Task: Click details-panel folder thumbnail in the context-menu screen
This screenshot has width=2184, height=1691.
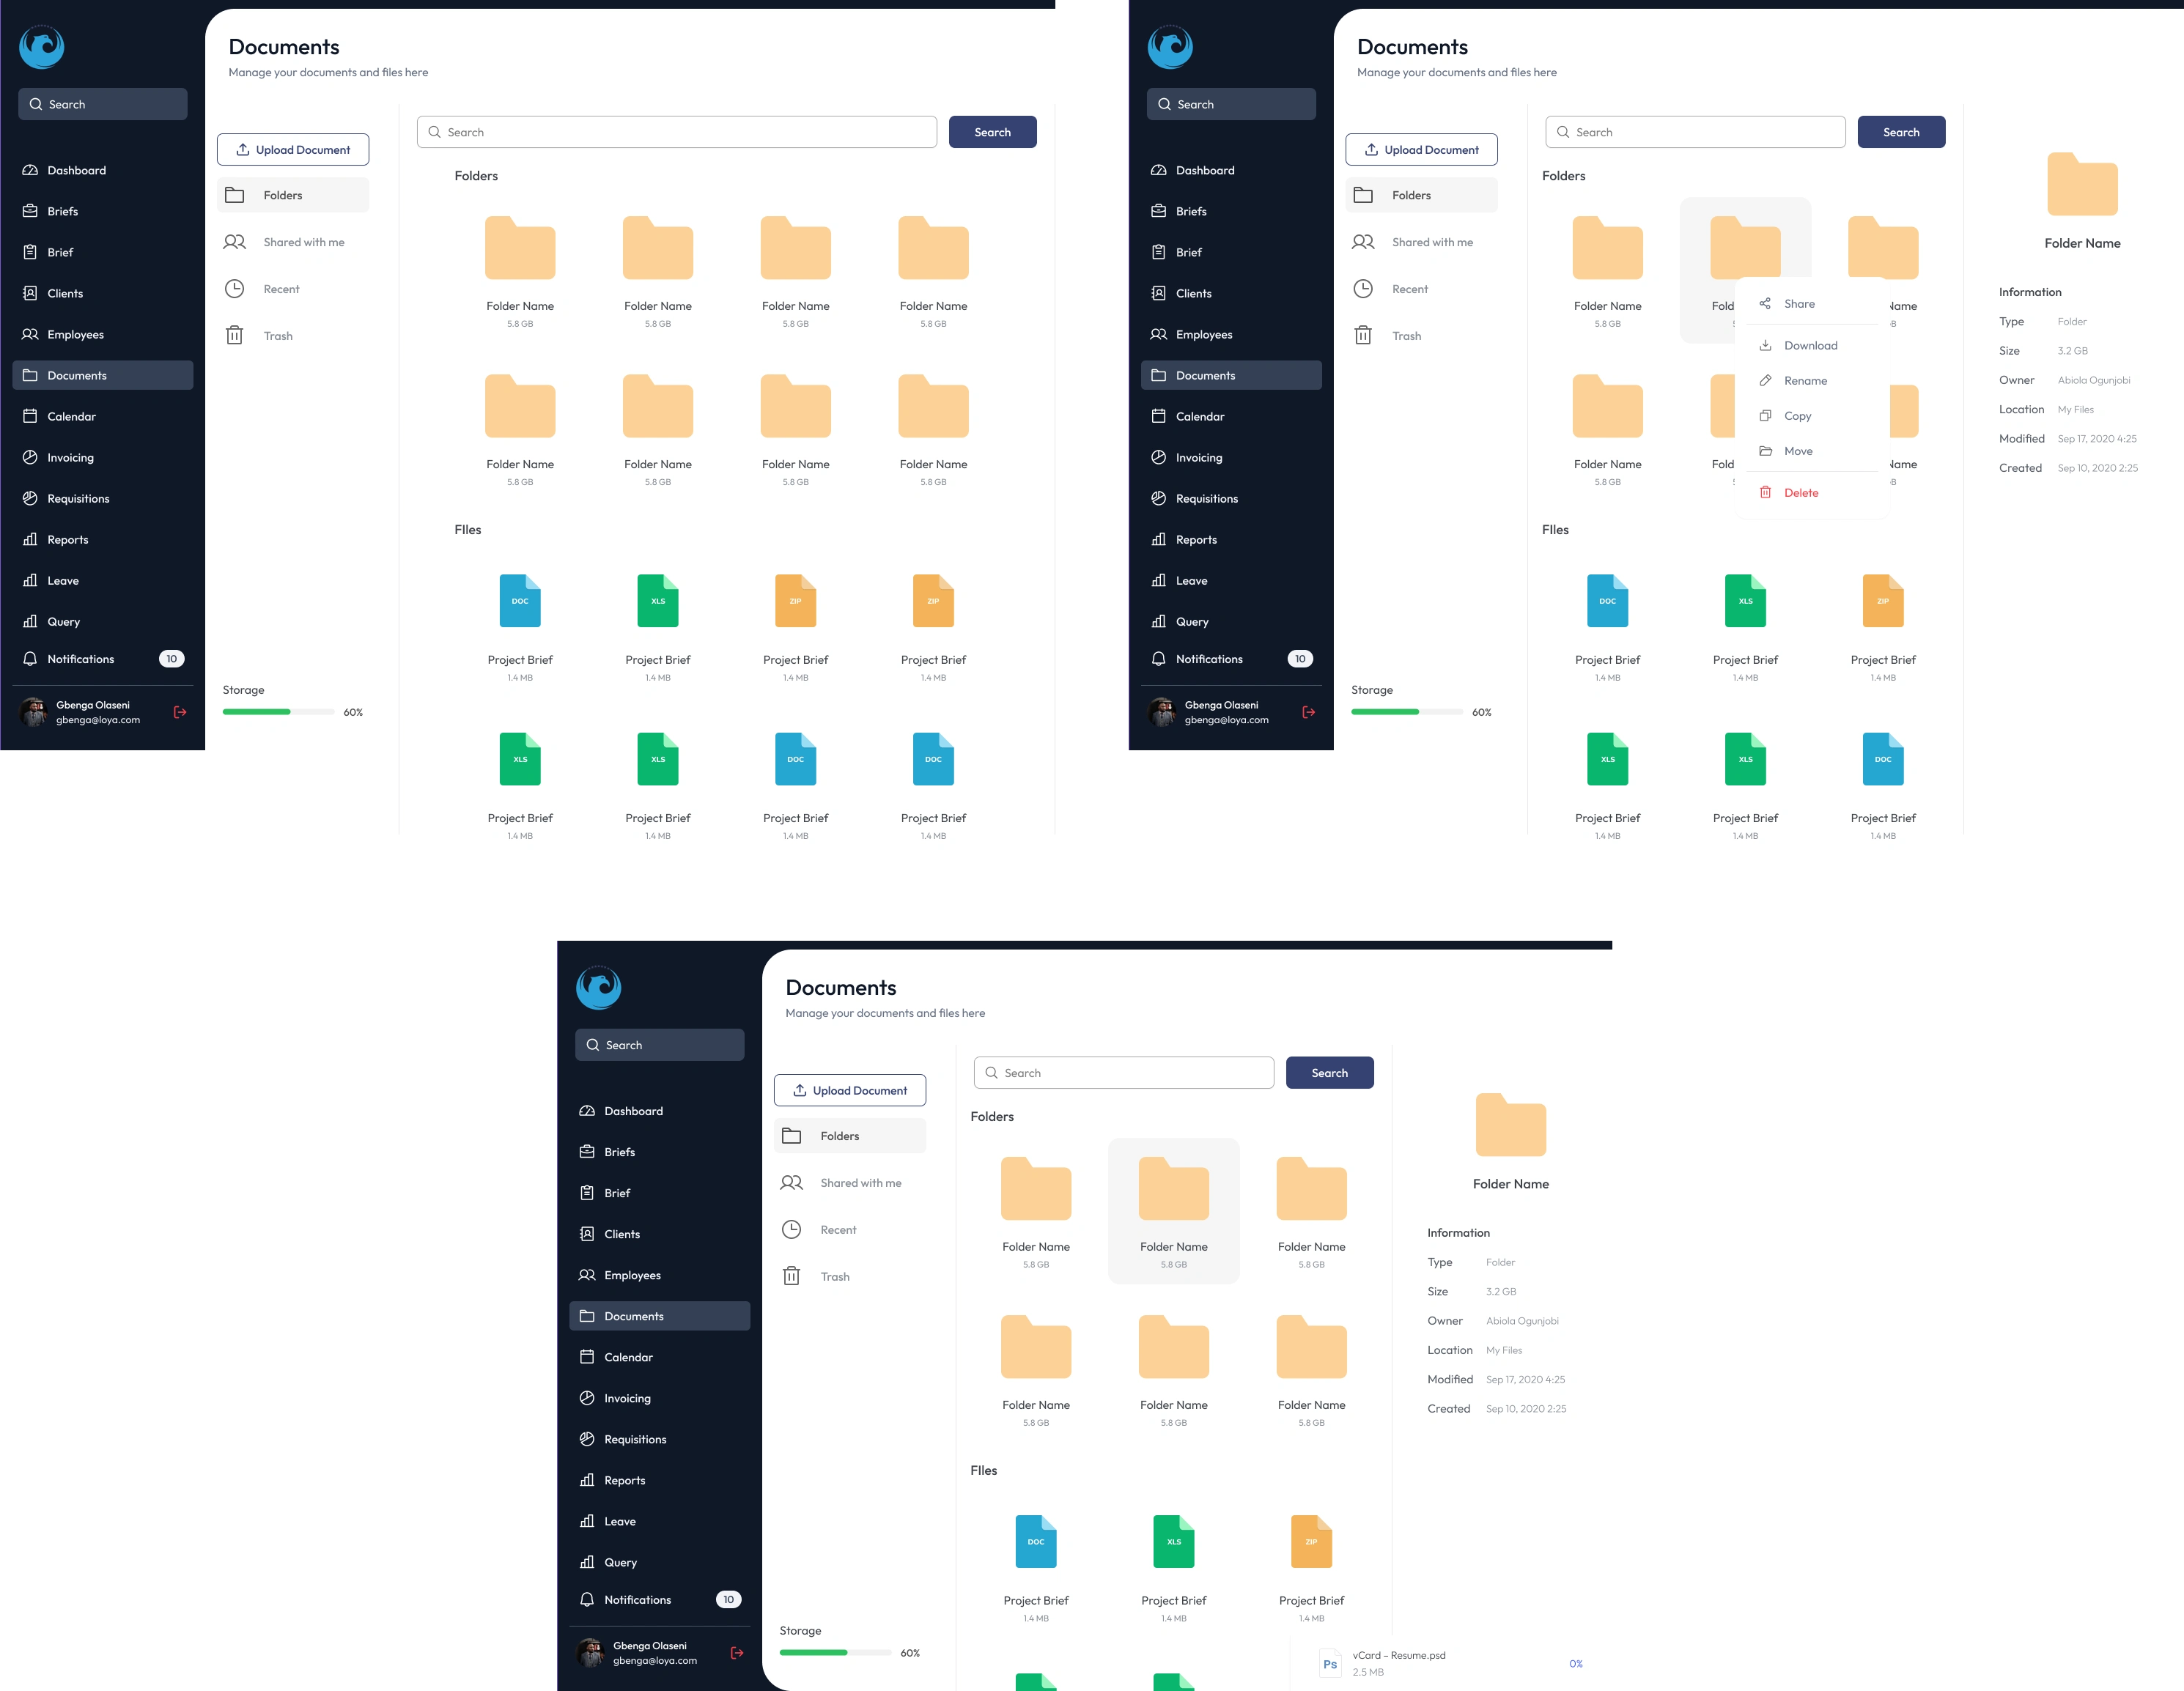Action: (2082, 185)
